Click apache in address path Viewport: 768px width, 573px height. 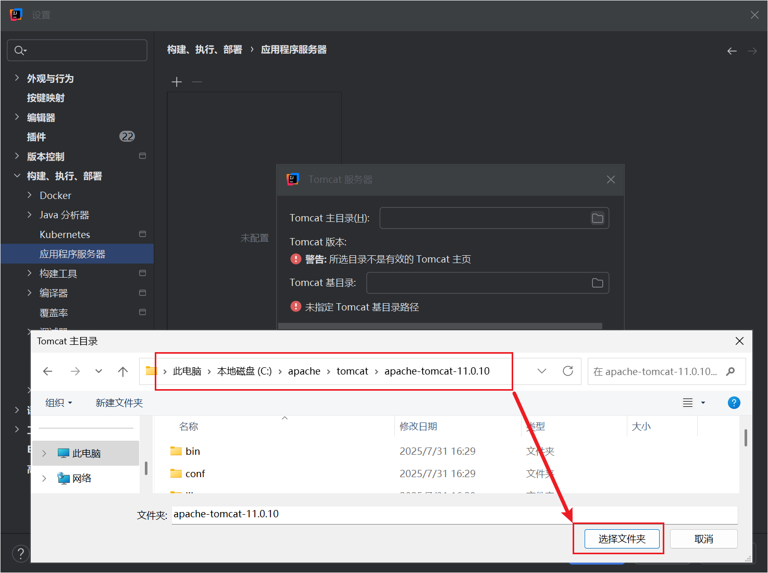click(x=304, y=371)
